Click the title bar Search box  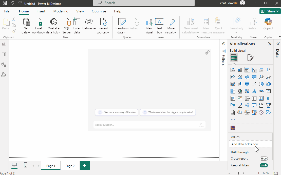(x=144, y=3)
